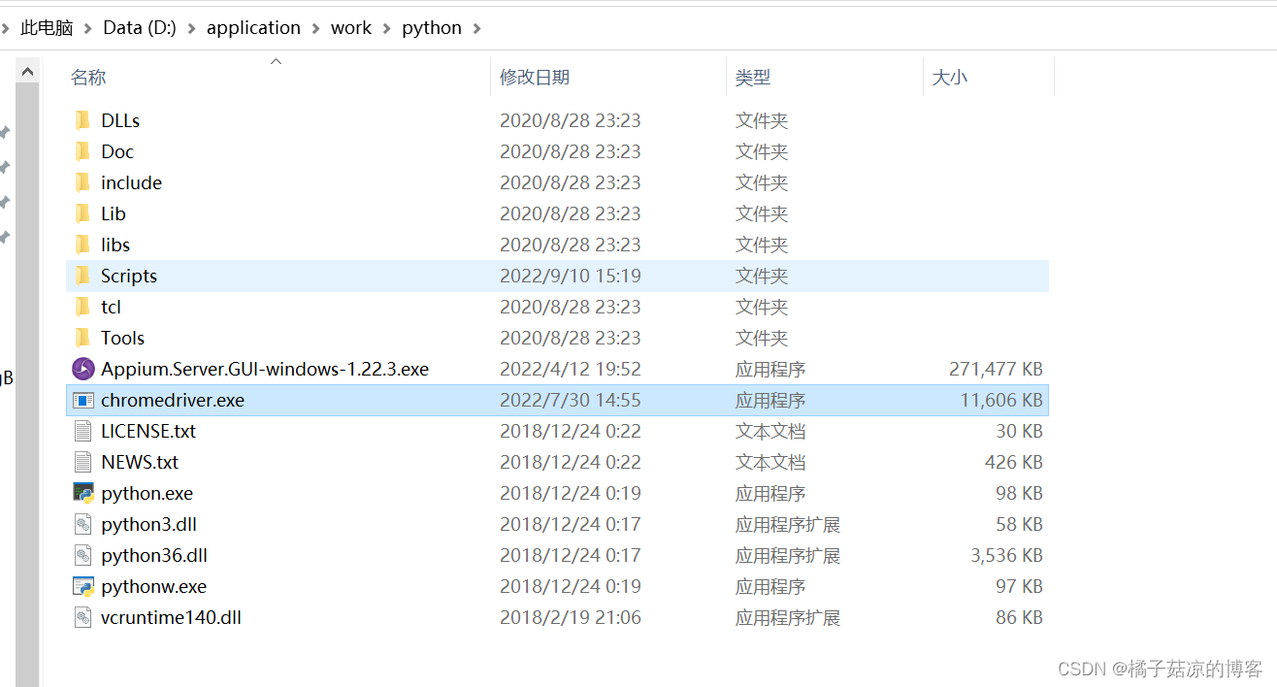Select the python36.dll file icon
This screenshot has height=687, width=1277.
pos(82,555)
